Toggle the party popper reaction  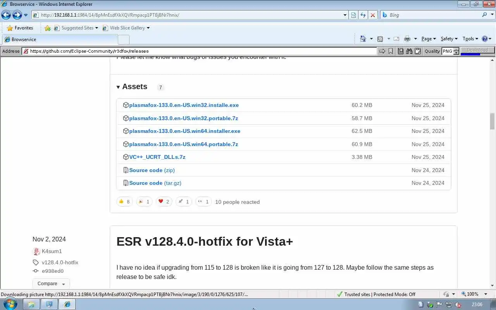coord(144,201)
